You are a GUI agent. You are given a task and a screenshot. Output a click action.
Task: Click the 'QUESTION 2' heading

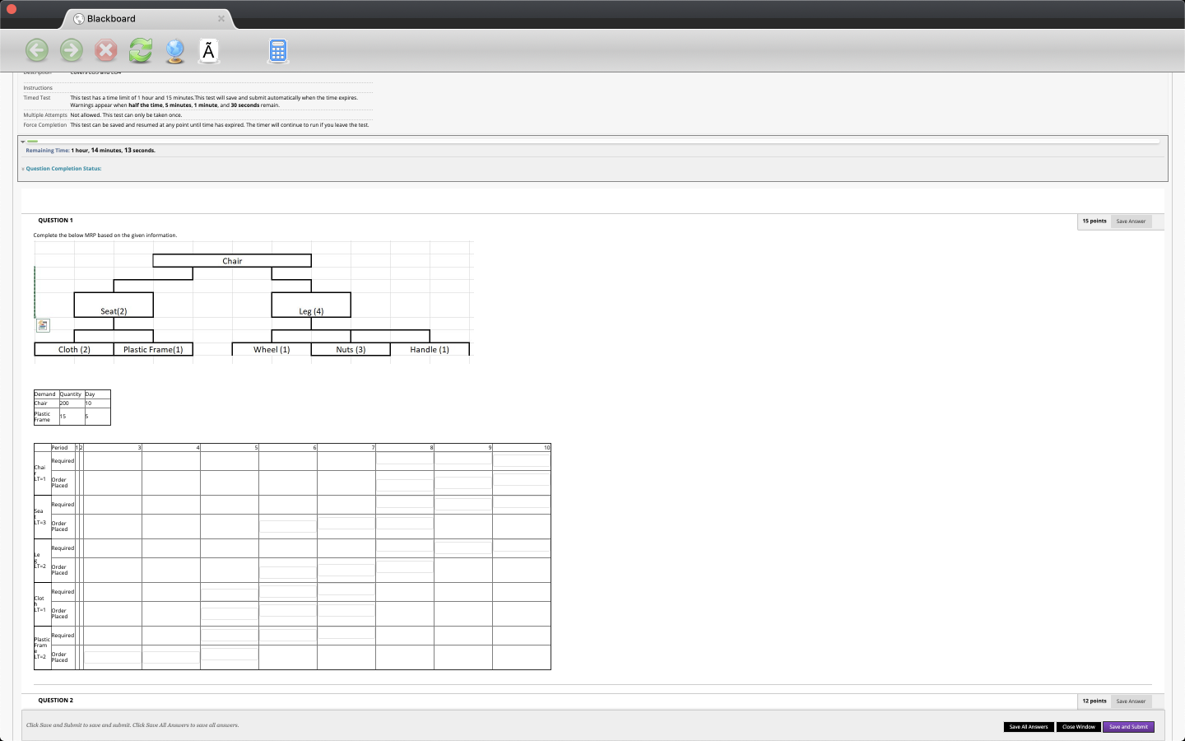click(55, 701)
